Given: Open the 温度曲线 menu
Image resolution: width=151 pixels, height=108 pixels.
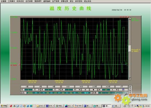Looking at the screenshot, I should (47, 1).
